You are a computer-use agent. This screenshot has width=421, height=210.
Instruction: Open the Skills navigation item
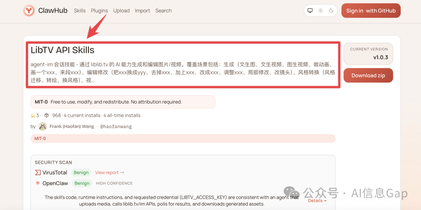80,11
